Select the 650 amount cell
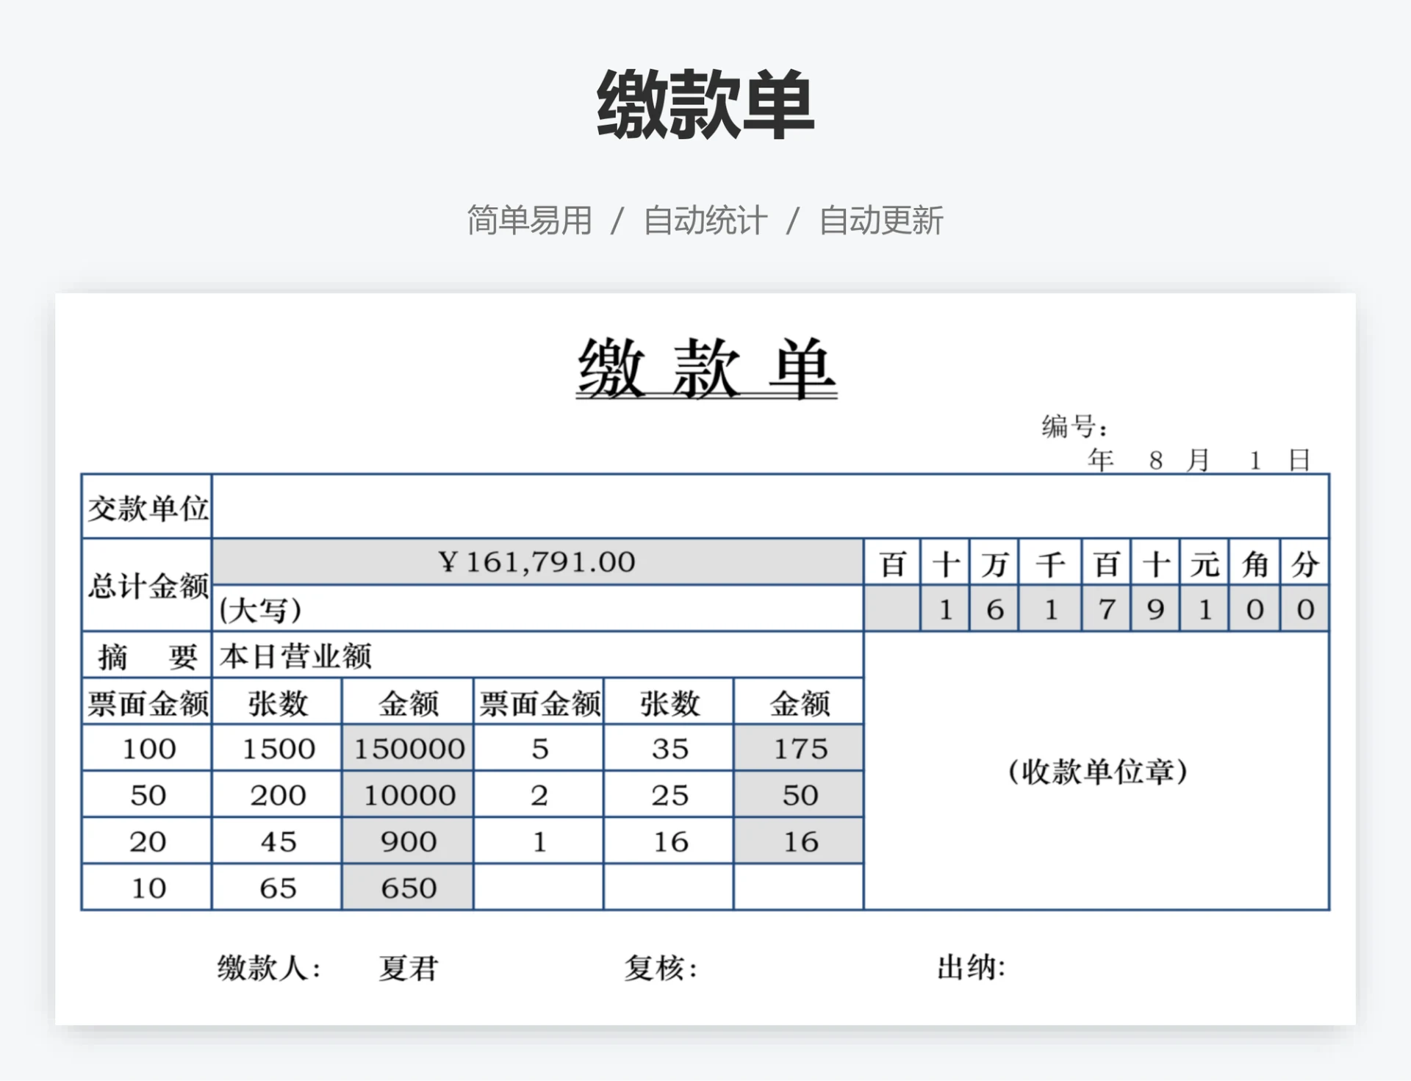 [x=408, y=888]
